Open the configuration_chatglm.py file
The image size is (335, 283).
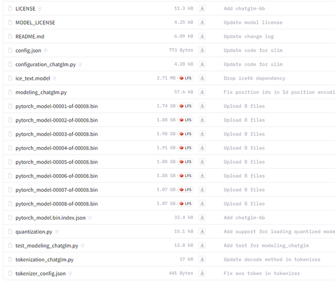45,65
